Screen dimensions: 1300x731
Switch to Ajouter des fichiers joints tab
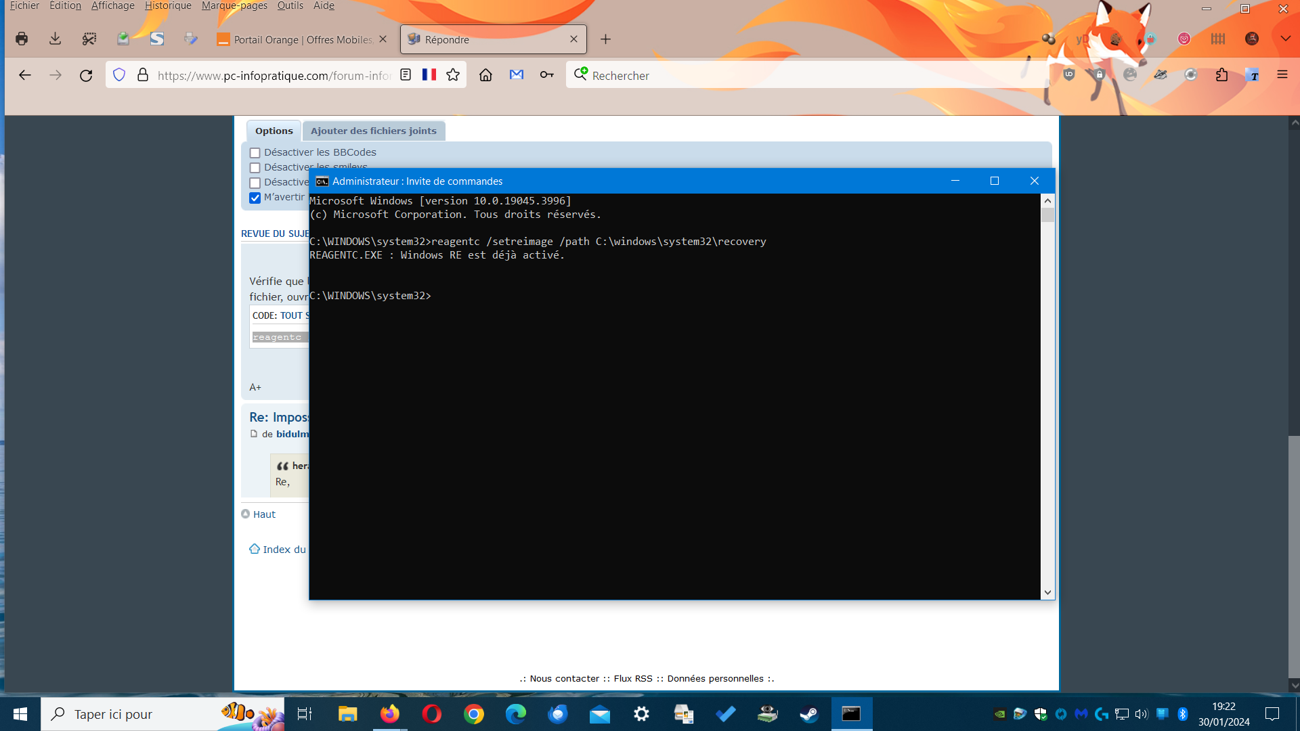[x=374, y=131]
